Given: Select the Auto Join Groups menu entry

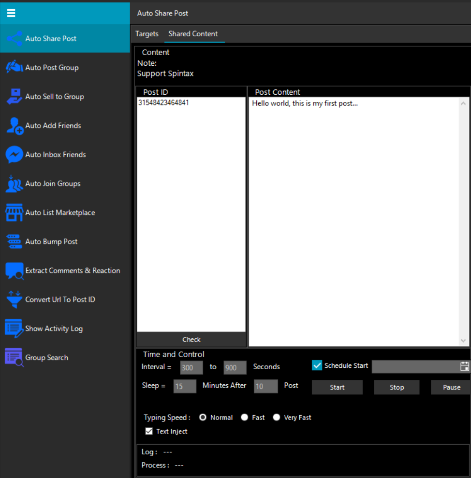Looking at the screenshot, I should [65, 184].
